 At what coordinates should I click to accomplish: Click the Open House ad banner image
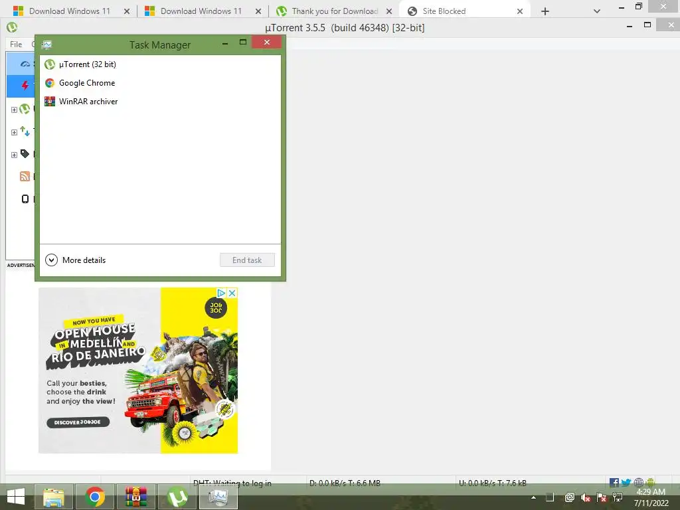tap(138, 371)
